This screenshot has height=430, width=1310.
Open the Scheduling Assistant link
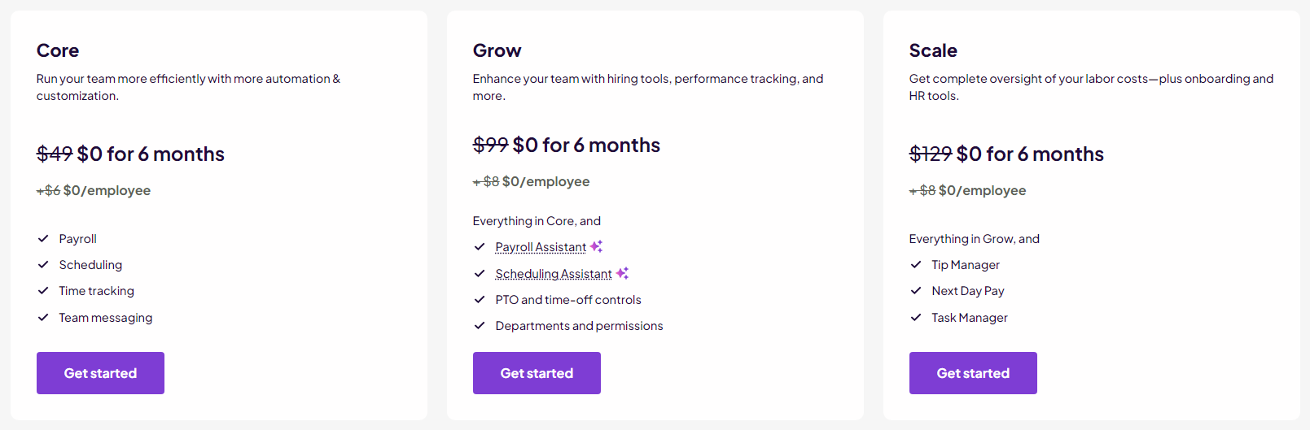pyautogui.click(x=554, y=274)
